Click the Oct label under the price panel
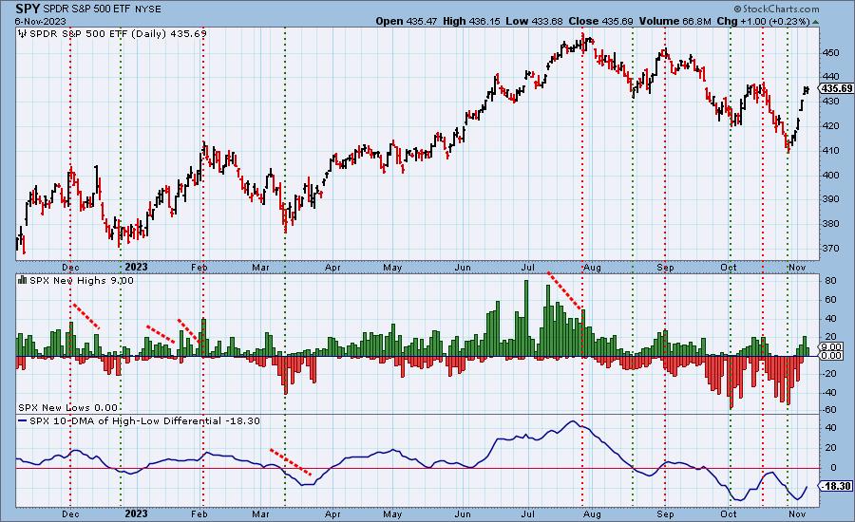 tap(729, 268)
